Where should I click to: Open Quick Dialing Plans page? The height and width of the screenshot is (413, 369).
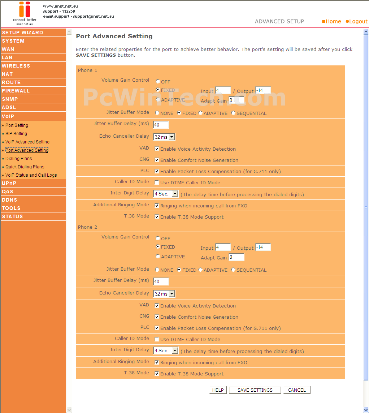coord(25,167)
